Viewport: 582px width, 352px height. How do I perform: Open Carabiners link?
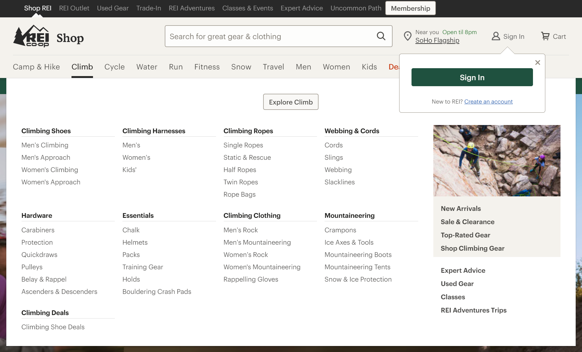point(38,230)
